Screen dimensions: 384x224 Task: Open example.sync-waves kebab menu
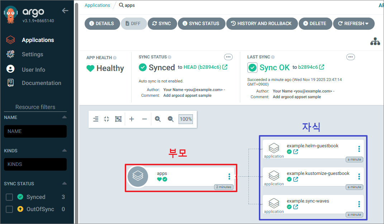pos(359,204)
